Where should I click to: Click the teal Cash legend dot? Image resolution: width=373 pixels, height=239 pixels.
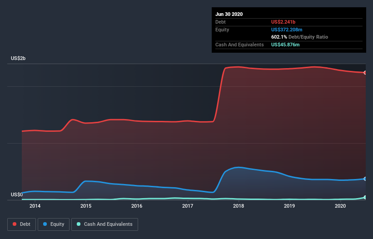[x=79, y=224]
